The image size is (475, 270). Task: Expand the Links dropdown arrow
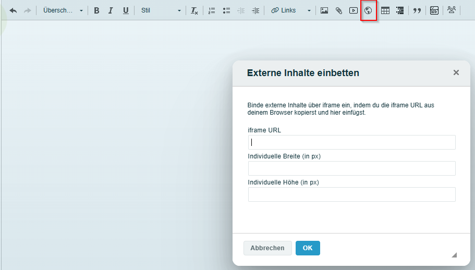pyautogui.click(x=309, y=10)
